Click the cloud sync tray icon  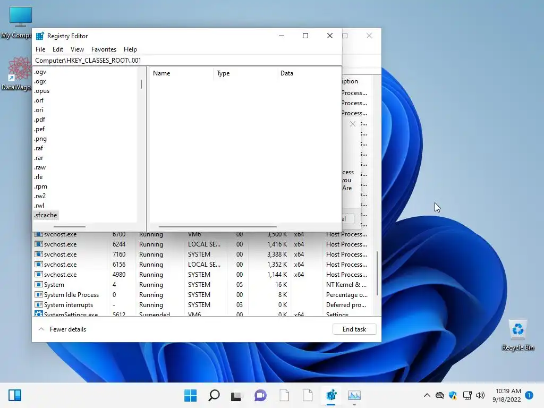coord(440,395)
